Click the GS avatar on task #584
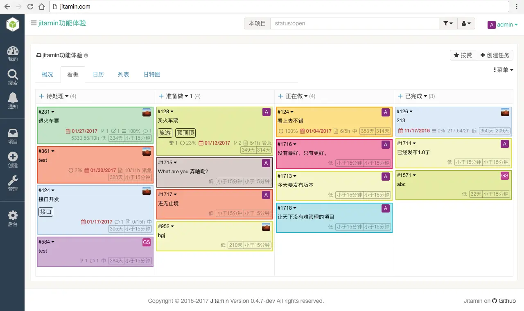Screen dimensions: 524x311 point(147,242)
